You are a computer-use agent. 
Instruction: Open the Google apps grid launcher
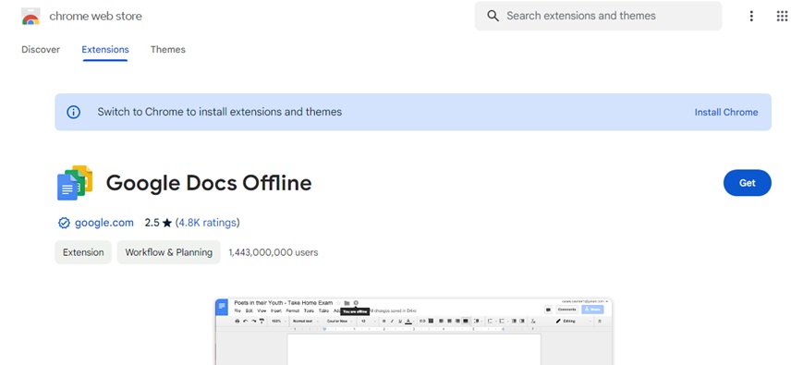(782, 16)
